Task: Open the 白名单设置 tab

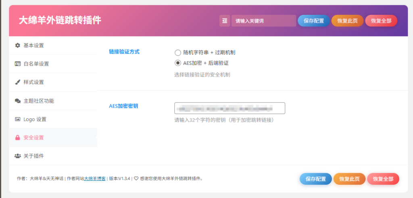Action: [x=36, y=64]
